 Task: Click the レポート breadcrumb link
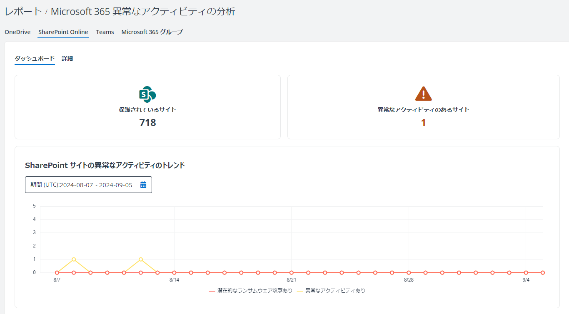(23, 12)
